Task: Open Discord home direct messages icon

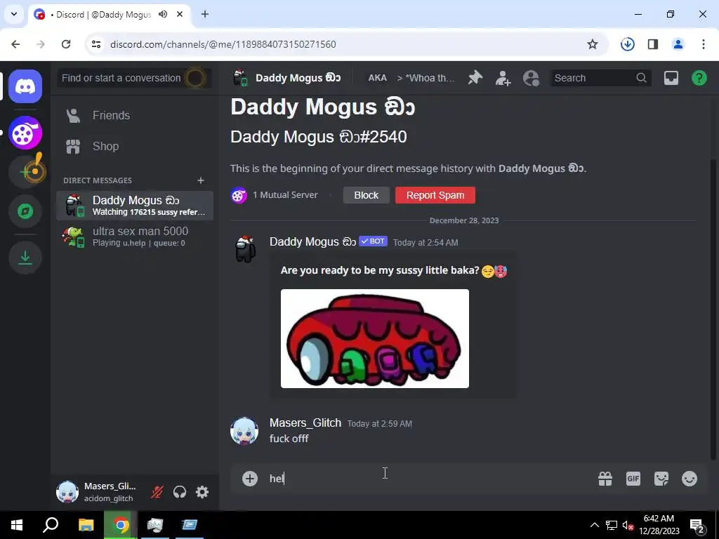Action: click(25, 86)
